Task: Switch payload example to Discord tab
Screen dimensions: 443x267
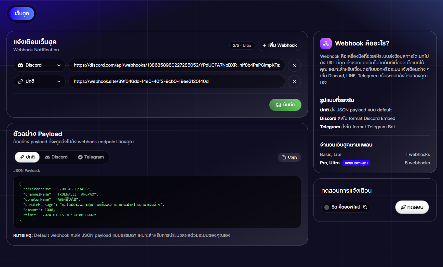Action: click(x=56, y=157)
